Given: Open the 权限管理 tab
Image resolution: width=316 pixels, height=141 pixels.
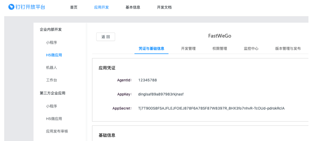Looking at the screenshot, I should [220, 49].
